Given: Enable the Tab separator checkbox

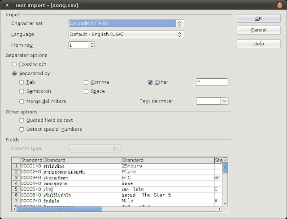Looking at the screenshot, I should (22, 82).
